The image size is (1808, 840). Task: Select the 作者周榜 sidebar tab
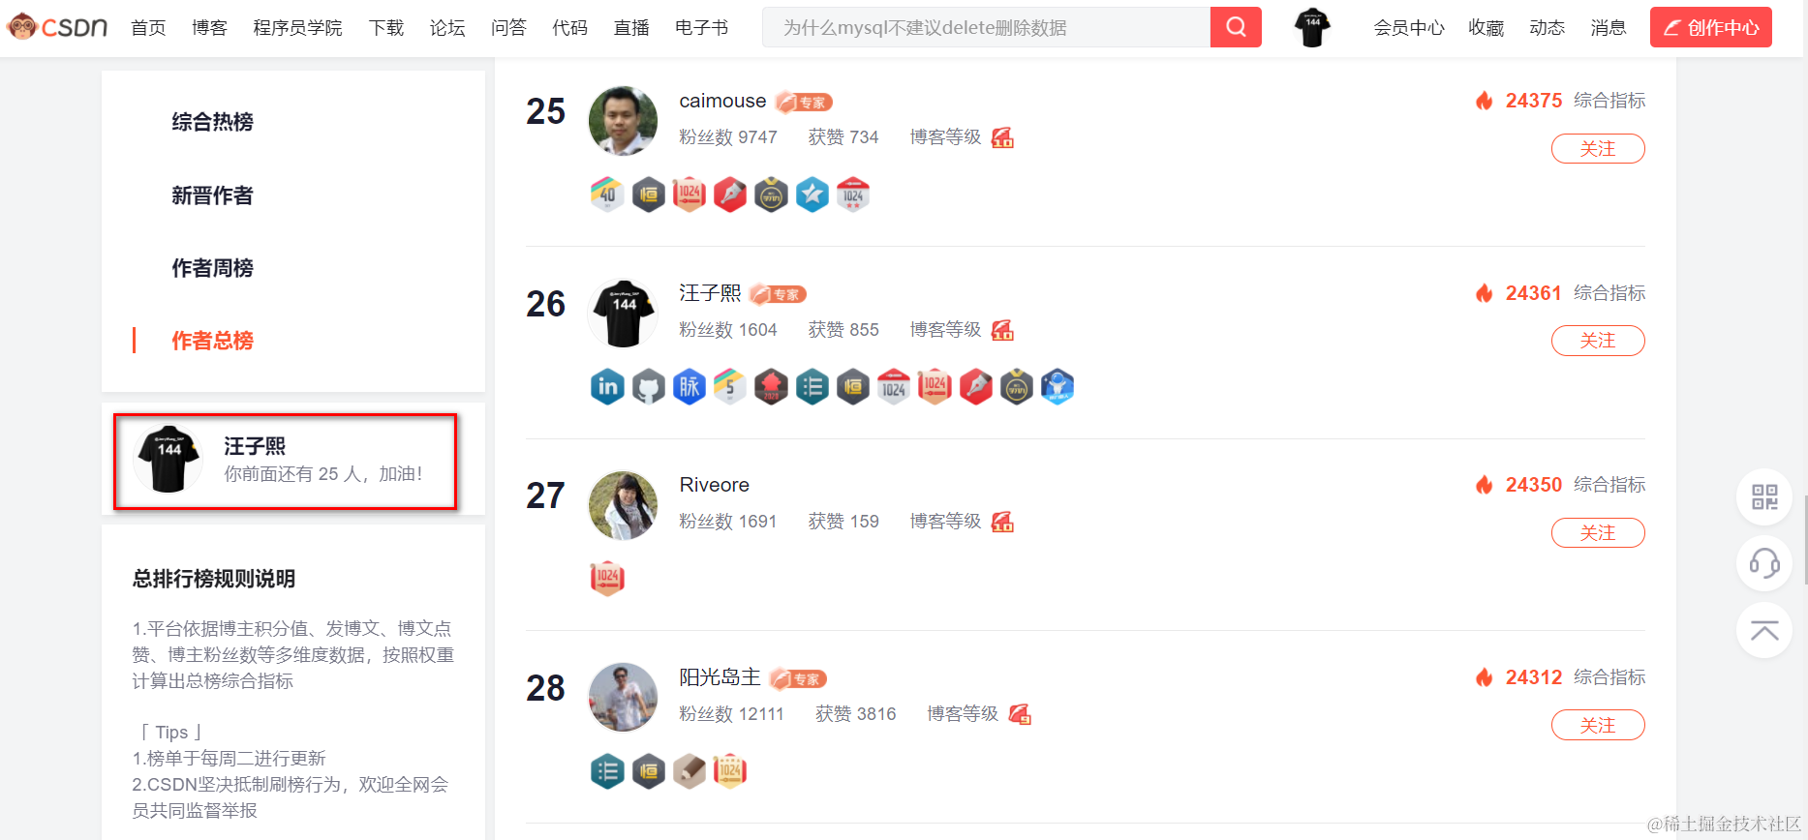click(x=212, y=268)
